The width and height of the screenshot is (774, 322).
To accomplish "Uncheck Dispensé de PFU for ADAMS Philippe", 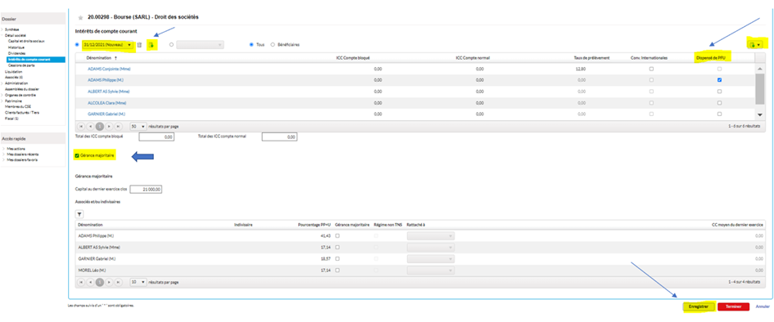I will point(719,80).
